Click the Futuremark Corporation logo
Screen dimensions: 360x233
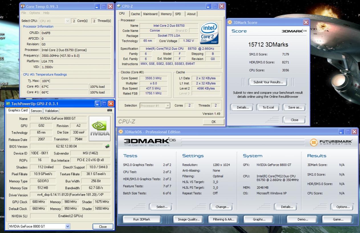click(331, 142)
